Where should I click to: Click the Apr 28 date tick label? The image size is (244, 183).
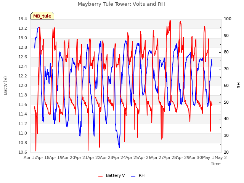(x=170, y=157)
